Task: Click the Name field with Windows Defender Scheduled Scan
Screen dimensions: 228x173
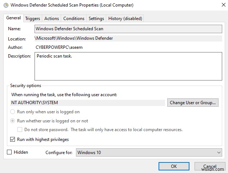Action: [x=128, y=29]
